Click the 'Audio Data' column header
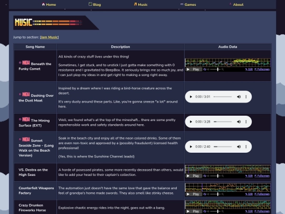Screen dimensions: 285x214 [228, 47]
